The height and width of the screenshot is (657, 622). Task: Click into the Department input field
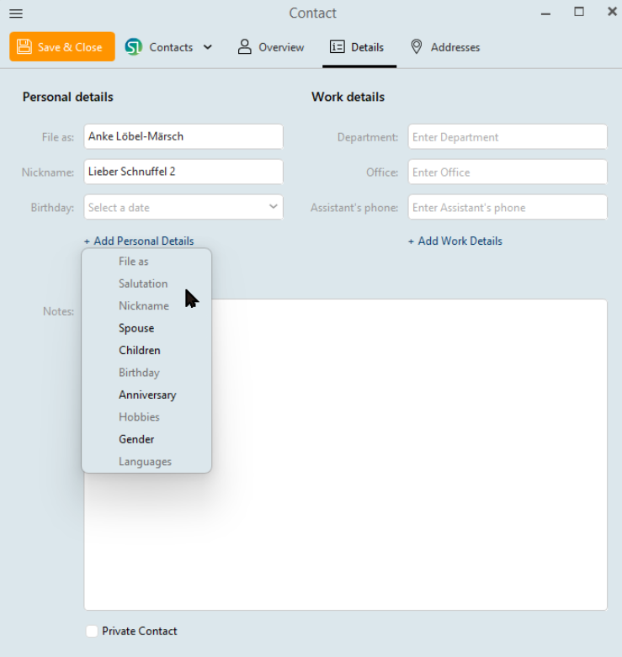507,137
